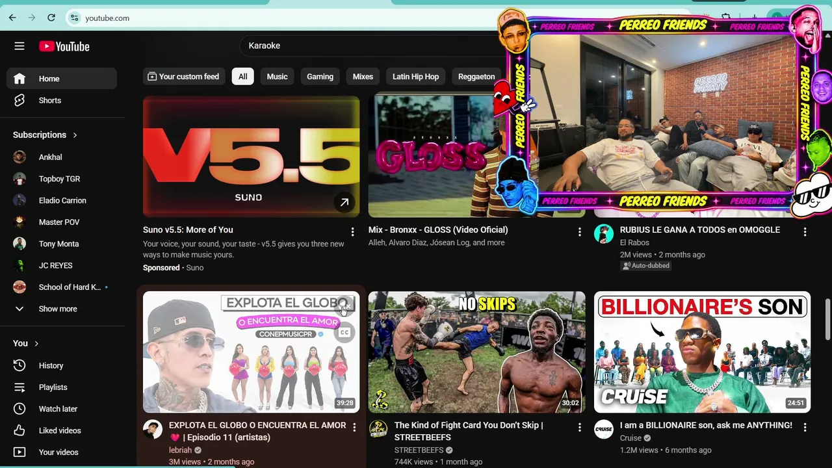Go back using the browser back arrow
Screen dimensions: 832x468
12,18
